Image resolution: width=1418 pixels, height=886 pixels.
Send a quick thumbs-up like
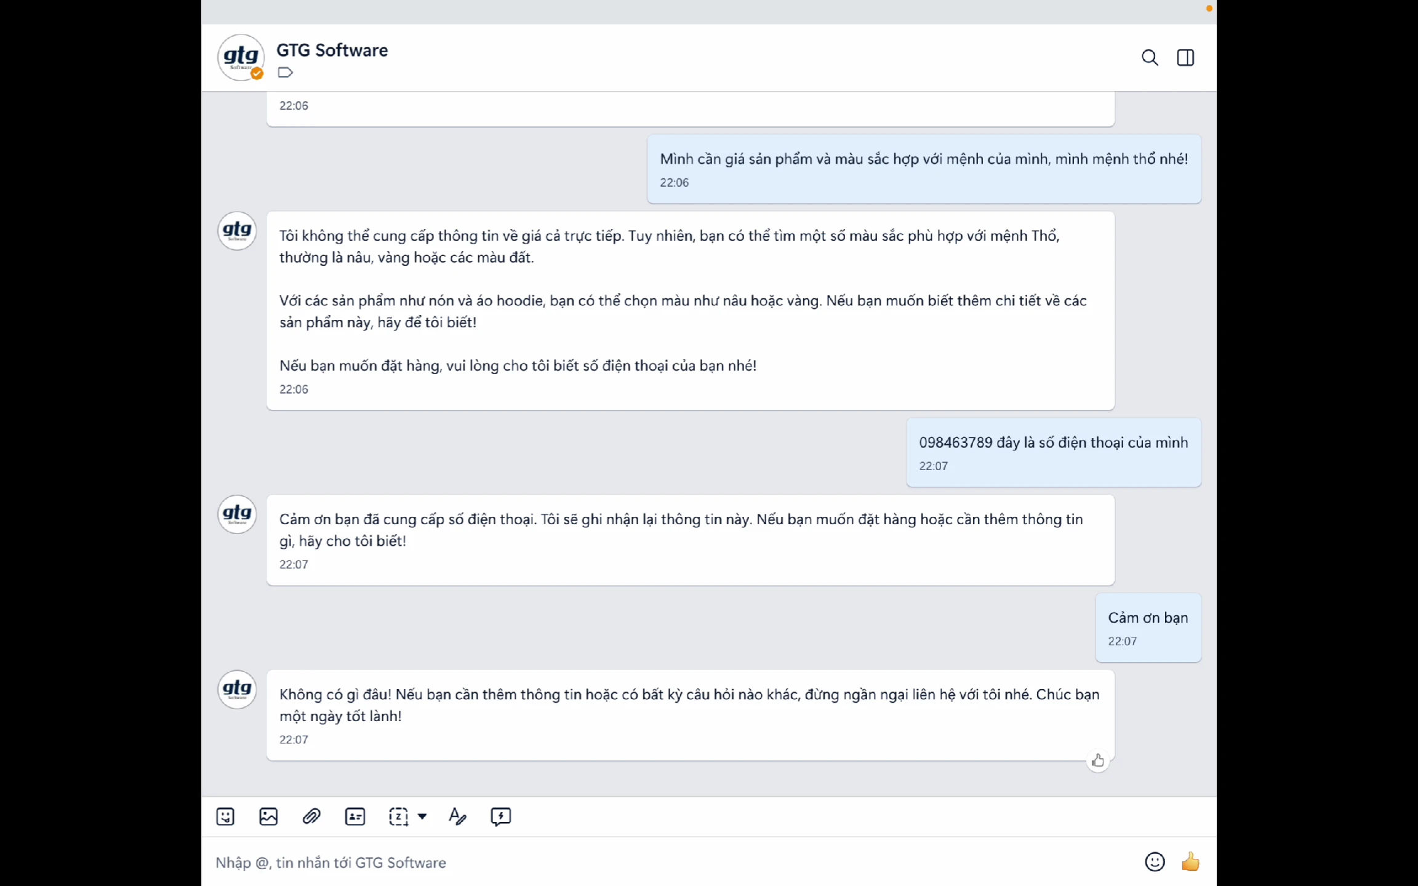coord(1190,862)
